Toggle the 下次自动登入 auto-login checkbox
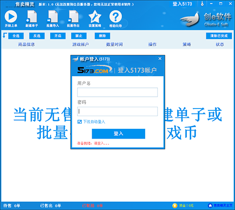The height and width of the screenshot is (210, 235). coord(79,122)
